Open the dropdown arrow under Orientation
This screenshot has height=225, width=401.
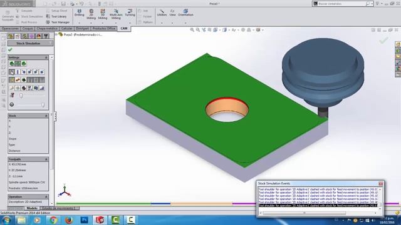pos(185,23)
